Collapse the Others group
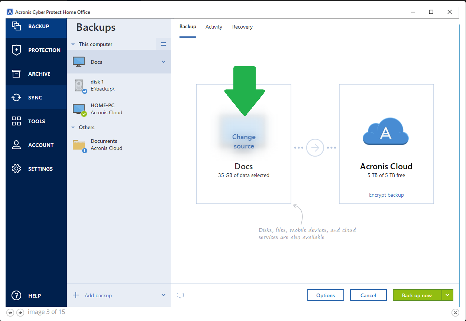Screen dimensions: 466x321 [x=73, y=127]
